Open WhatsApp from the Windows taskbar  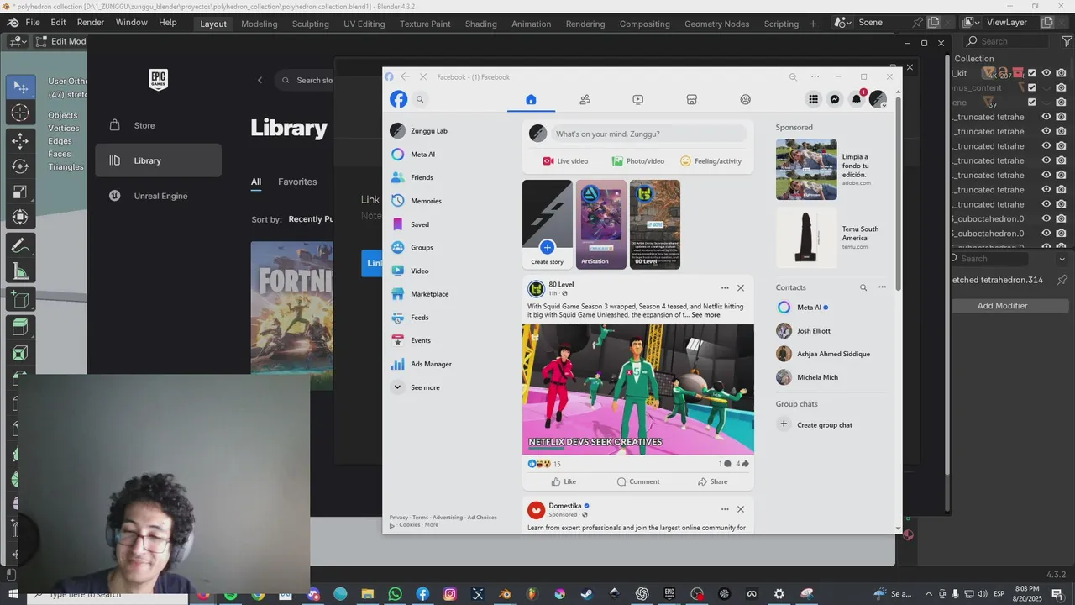click(396, 594)
